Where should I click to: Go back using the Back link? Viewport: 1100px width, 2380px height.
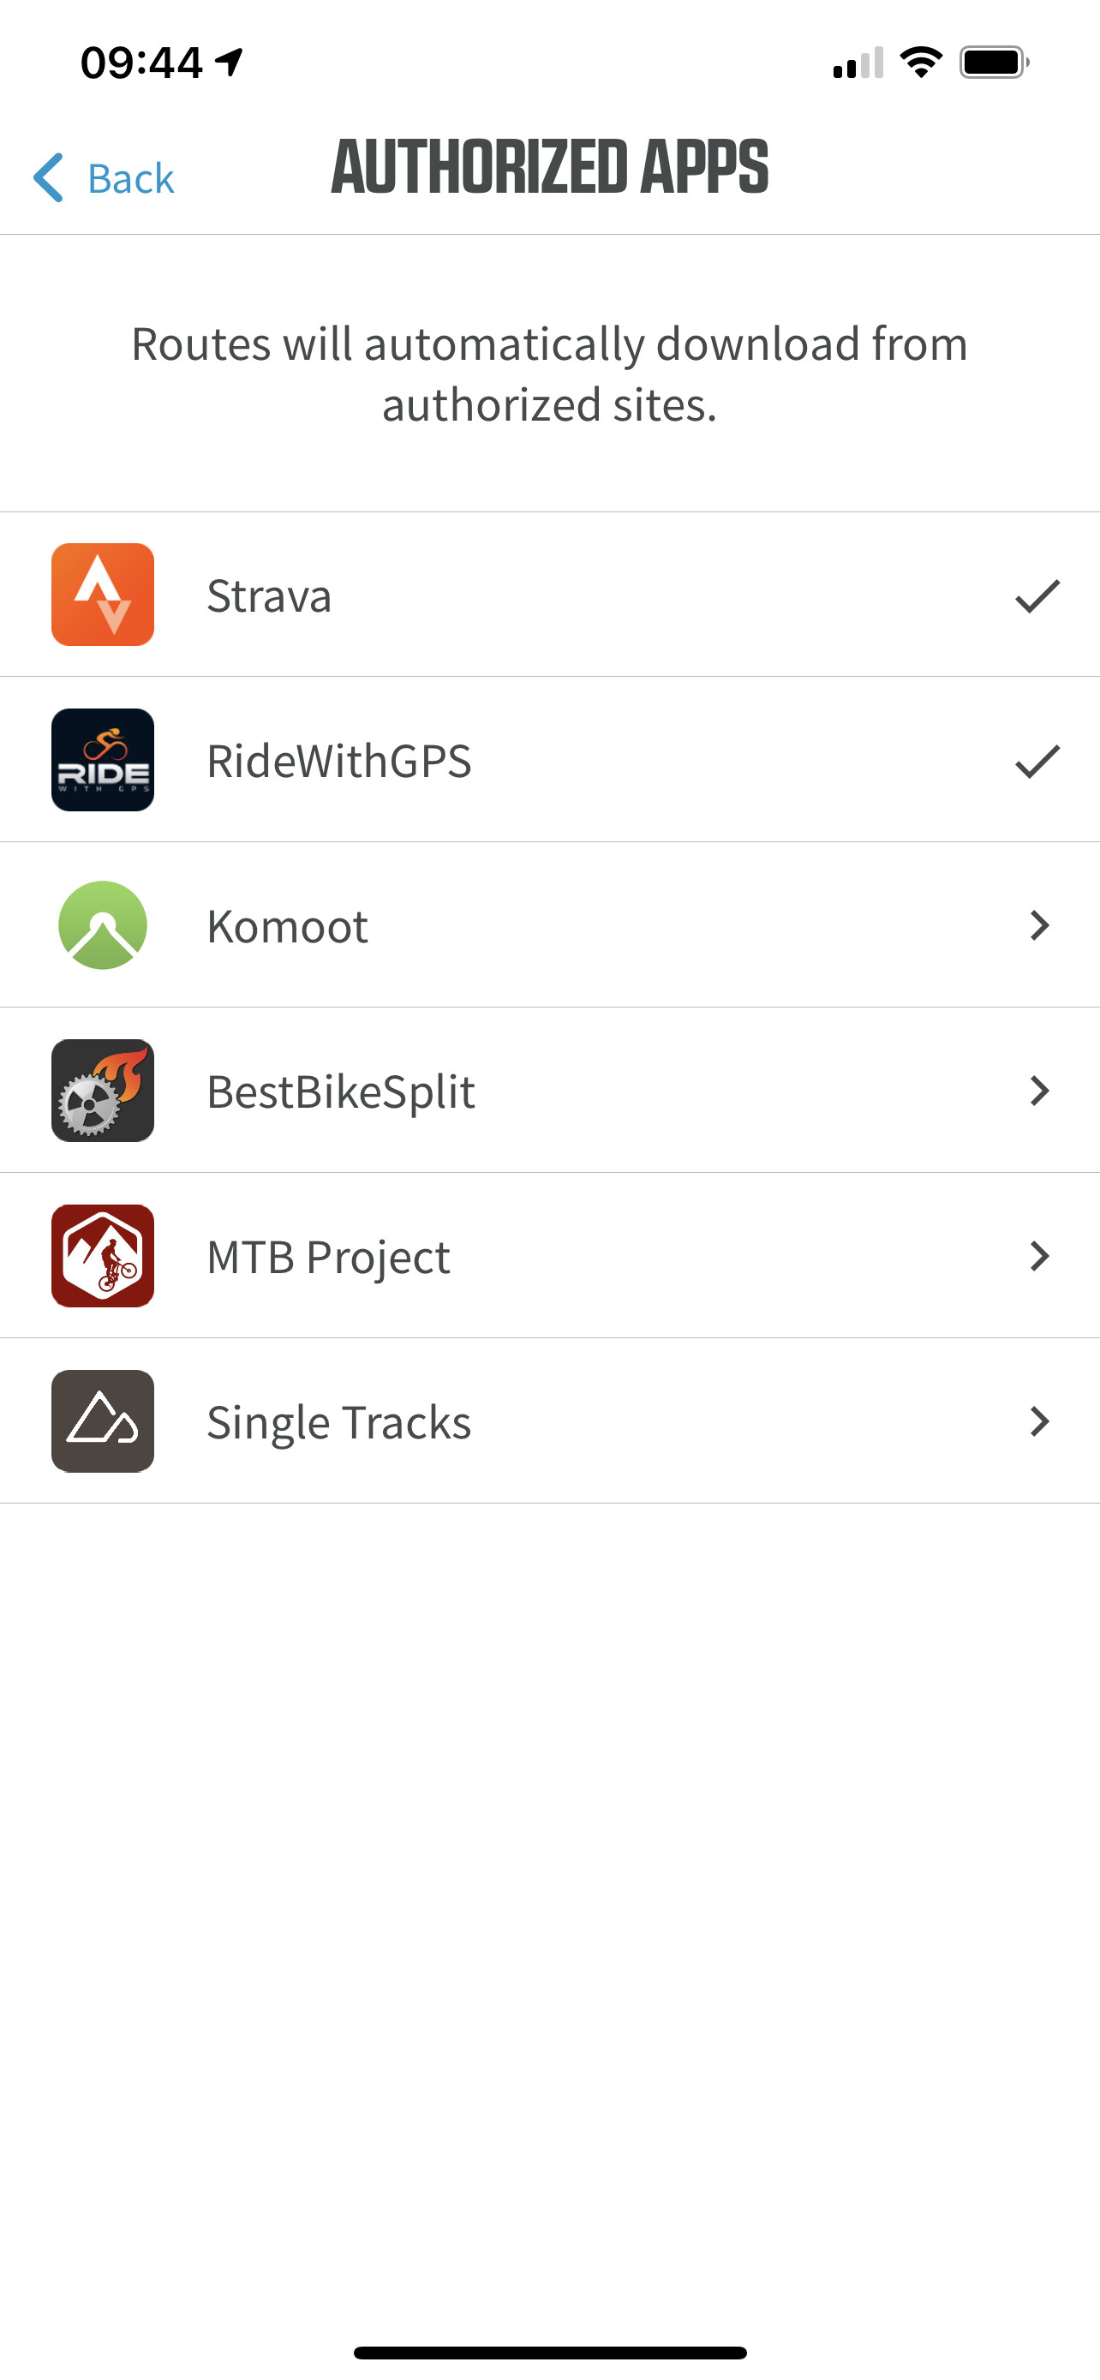pos(130,178)
